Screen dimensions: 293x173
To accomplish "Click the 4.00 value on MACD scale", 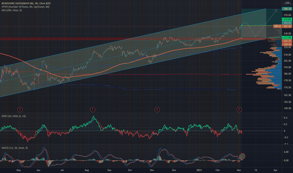I will click(286, 152).
